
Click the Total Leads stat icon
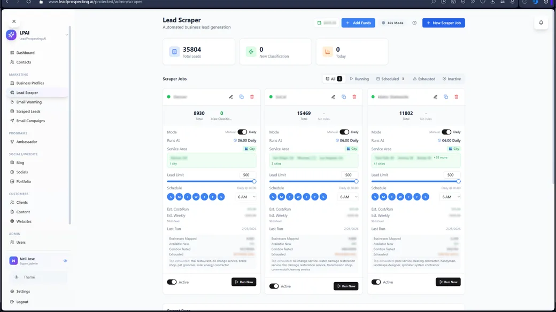tap(174, 52)
